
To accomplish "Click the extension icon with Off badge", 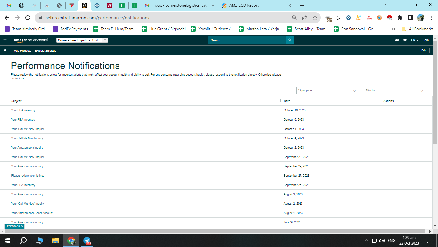I will pos(328,18).
